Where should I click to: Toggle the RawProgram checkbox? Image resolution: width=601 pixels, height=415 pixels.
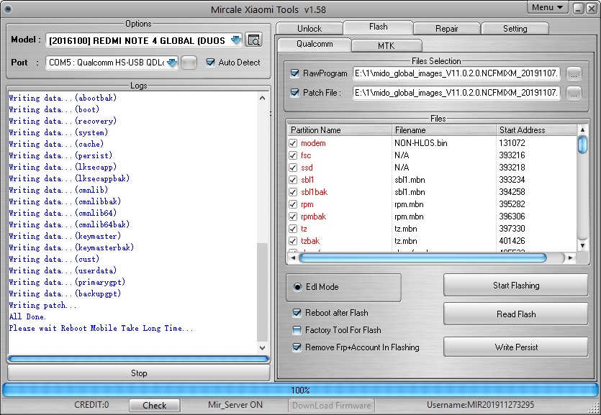(295, 73)
